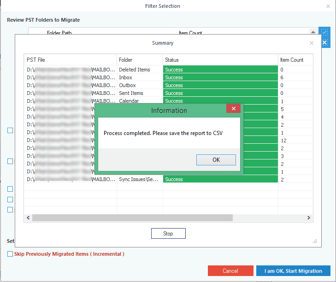Close the Filter Selection window
This screenshot has width=336, height=282.
coord(328,6)
